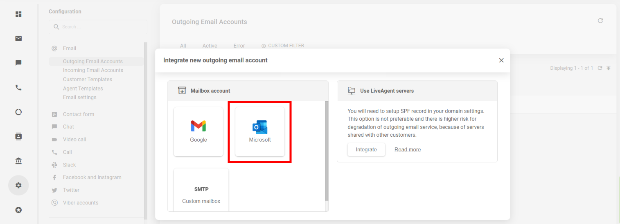Screen dimensions: 620x224
Task: Open the contacts icon in sidebar
Action: coord(18,136)
